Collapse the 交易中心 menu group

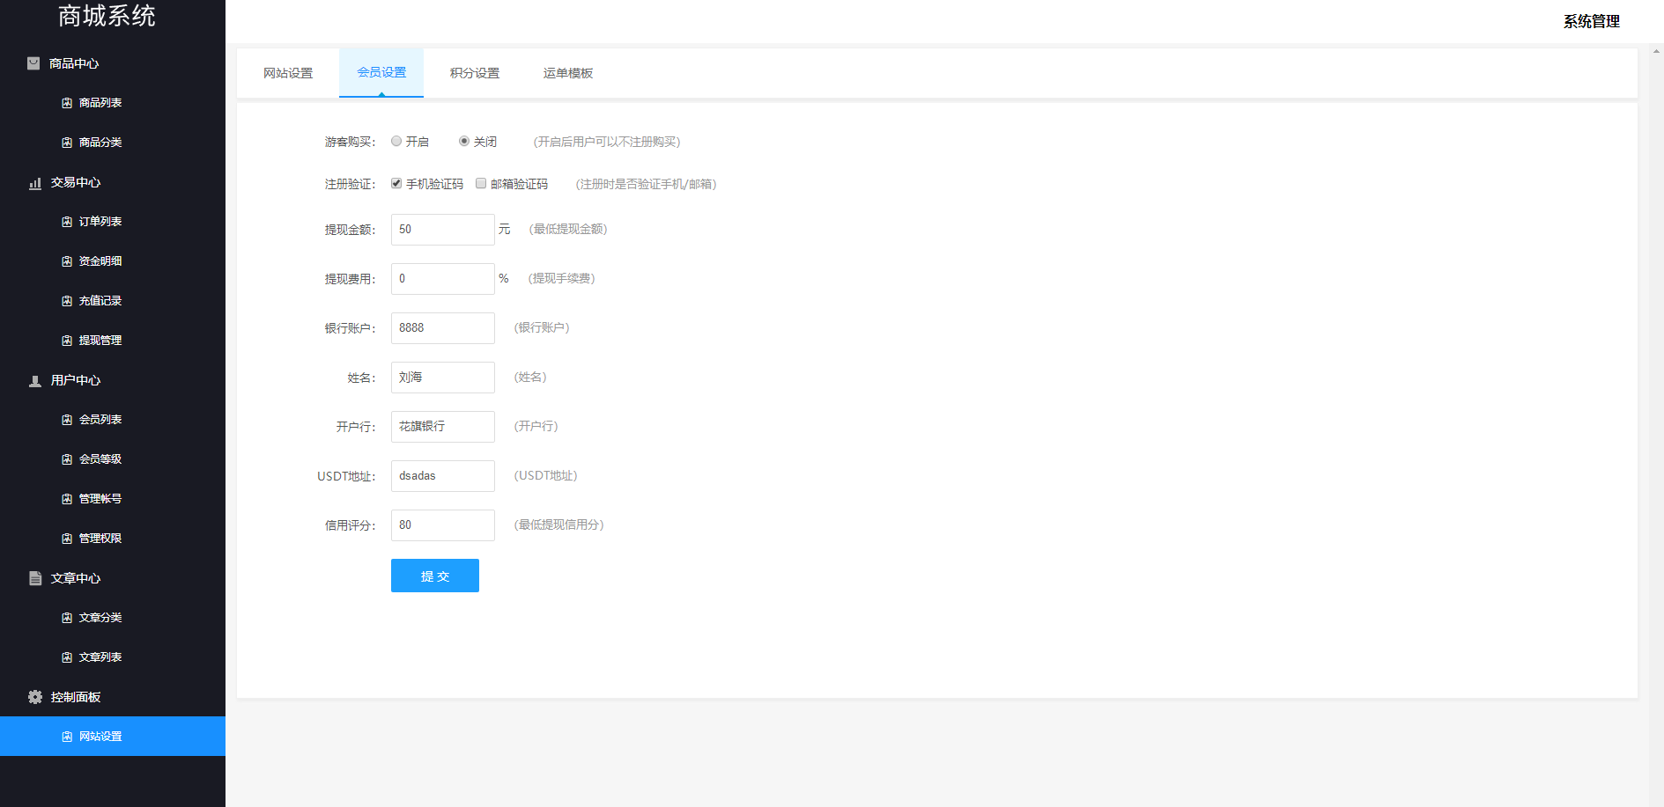pyautogui.click(x=76, y=182)
